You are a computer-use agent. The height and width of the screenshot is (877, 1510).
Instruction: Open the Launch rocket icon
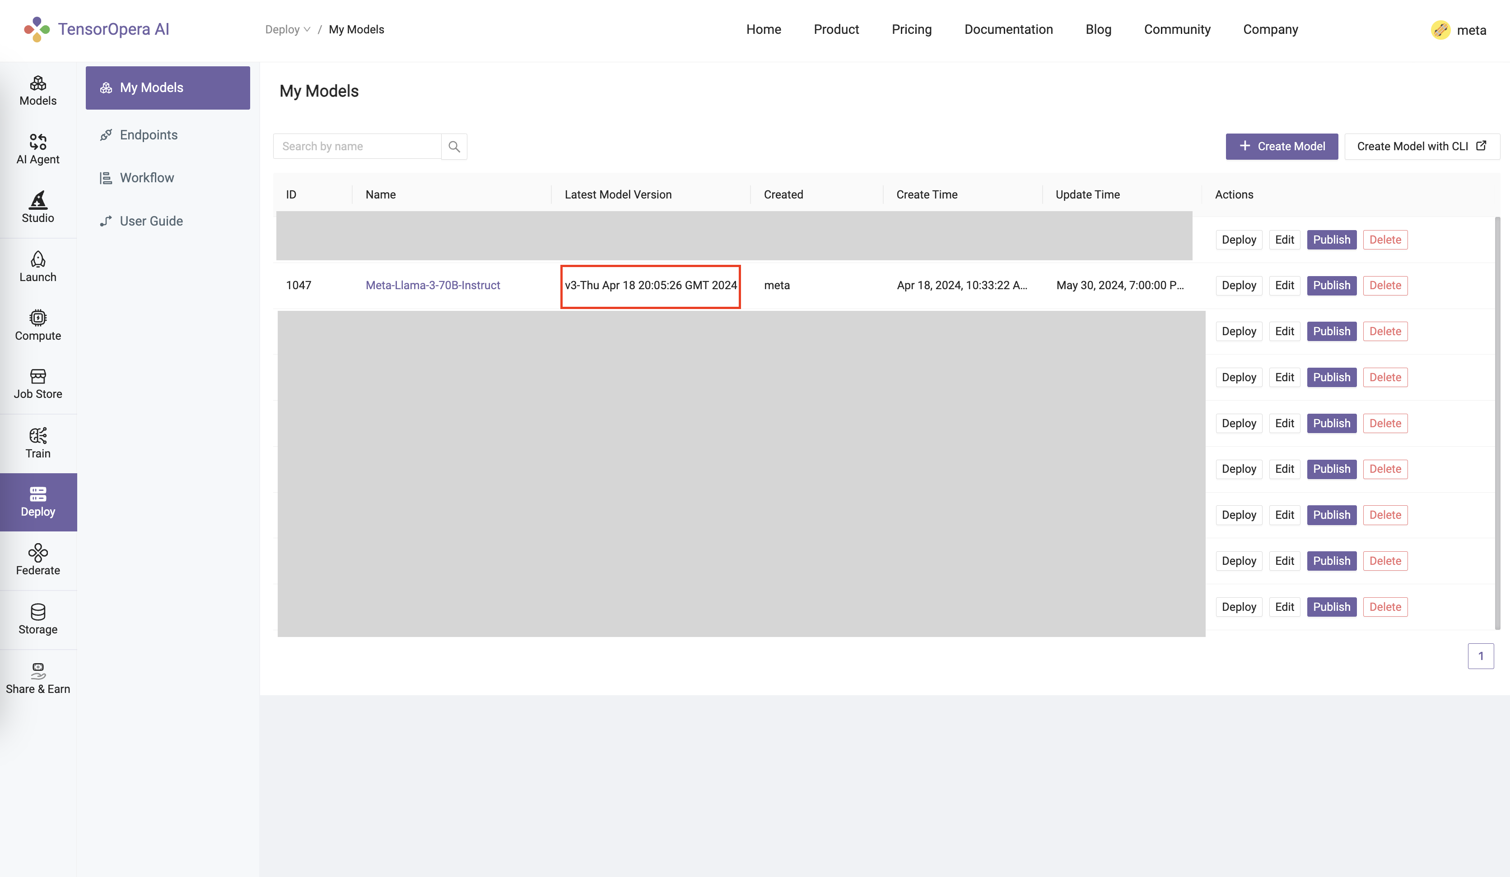(38, 259)
